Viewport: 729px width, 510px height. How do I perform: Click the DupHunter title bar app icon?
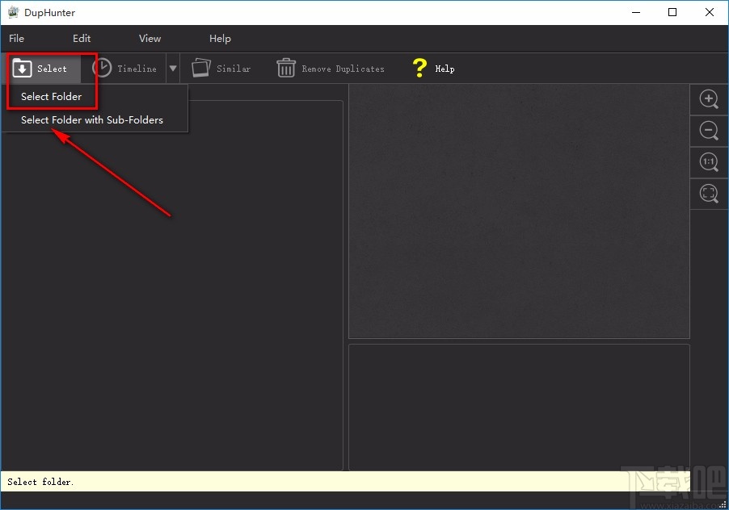pos(13,13)
